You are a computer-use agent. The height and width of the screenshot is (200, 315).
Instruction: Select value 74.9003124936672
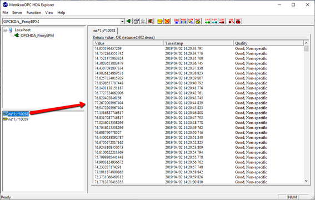click(x=109, y=162)
